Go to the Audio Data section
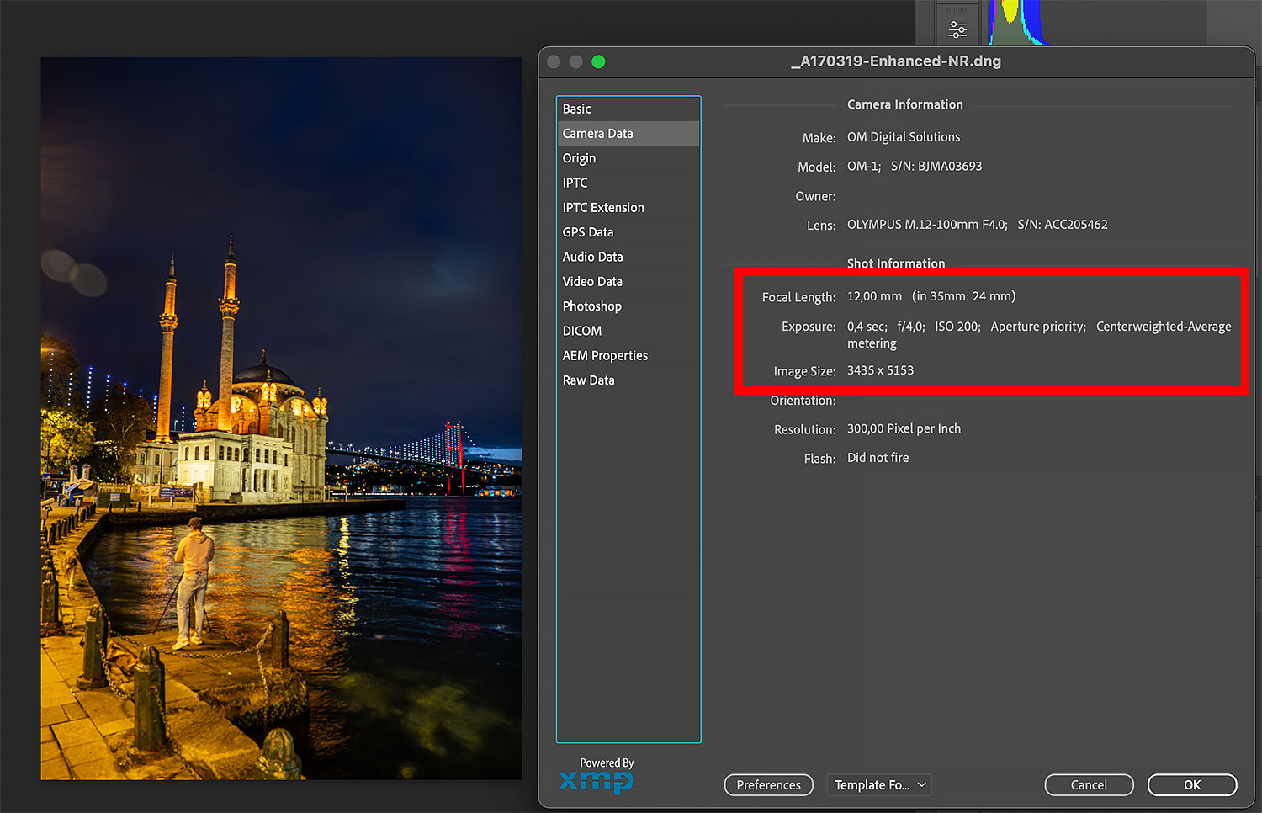The image size is (1262, 813). pyautogui.click(x=593, y=257)
